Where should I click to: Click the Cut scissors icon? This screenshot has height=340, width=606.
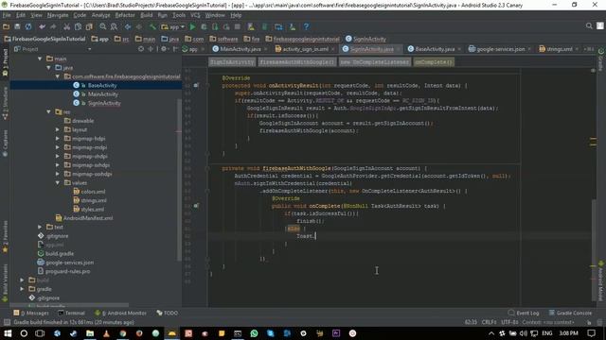[67, 26]
